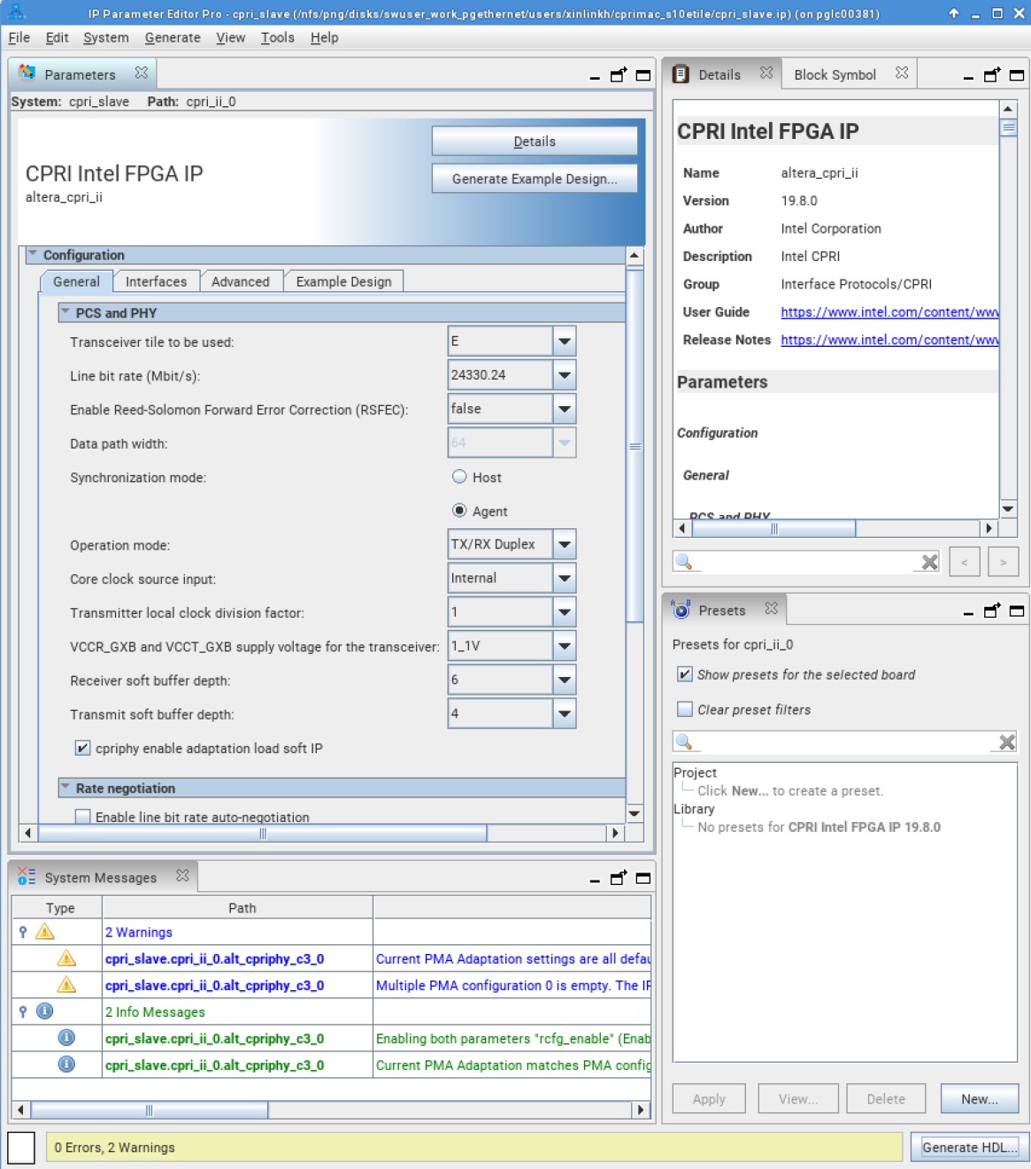1031x1169 pixels.
Task: Go to the next search result in Details
Action: (1004, 562)
